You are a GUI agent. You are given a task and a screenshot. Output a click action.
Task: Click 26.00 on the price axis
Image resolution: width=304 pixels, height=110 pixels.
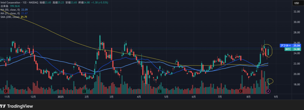click(297, 43)
